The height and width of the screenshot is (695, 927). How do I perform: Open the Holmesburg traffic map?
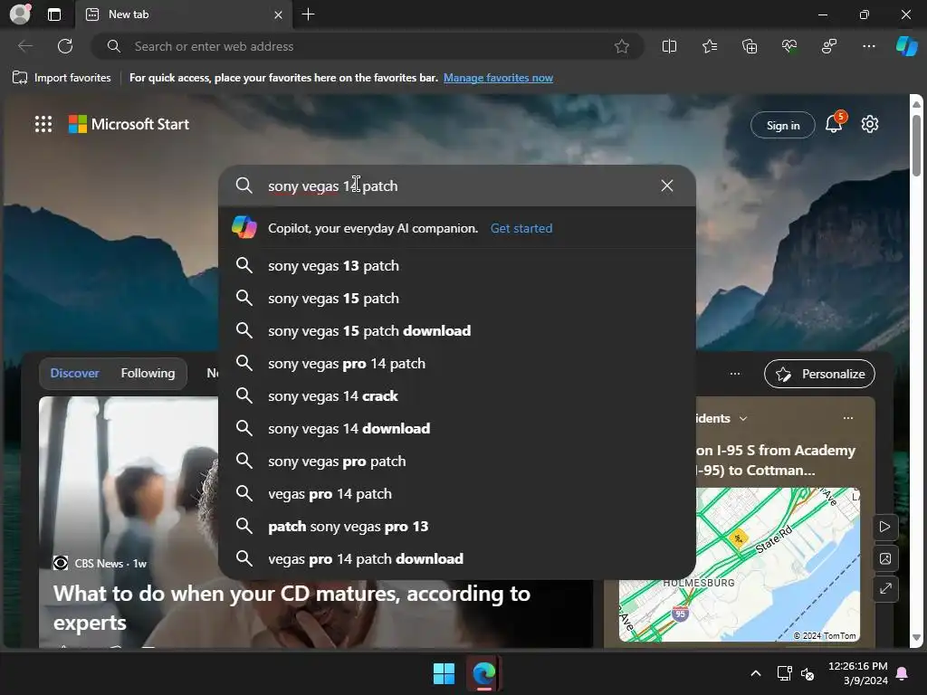click(739, 565)
